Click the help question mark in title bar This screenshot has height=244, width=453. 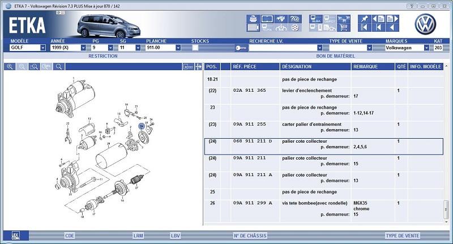point(412,6)
